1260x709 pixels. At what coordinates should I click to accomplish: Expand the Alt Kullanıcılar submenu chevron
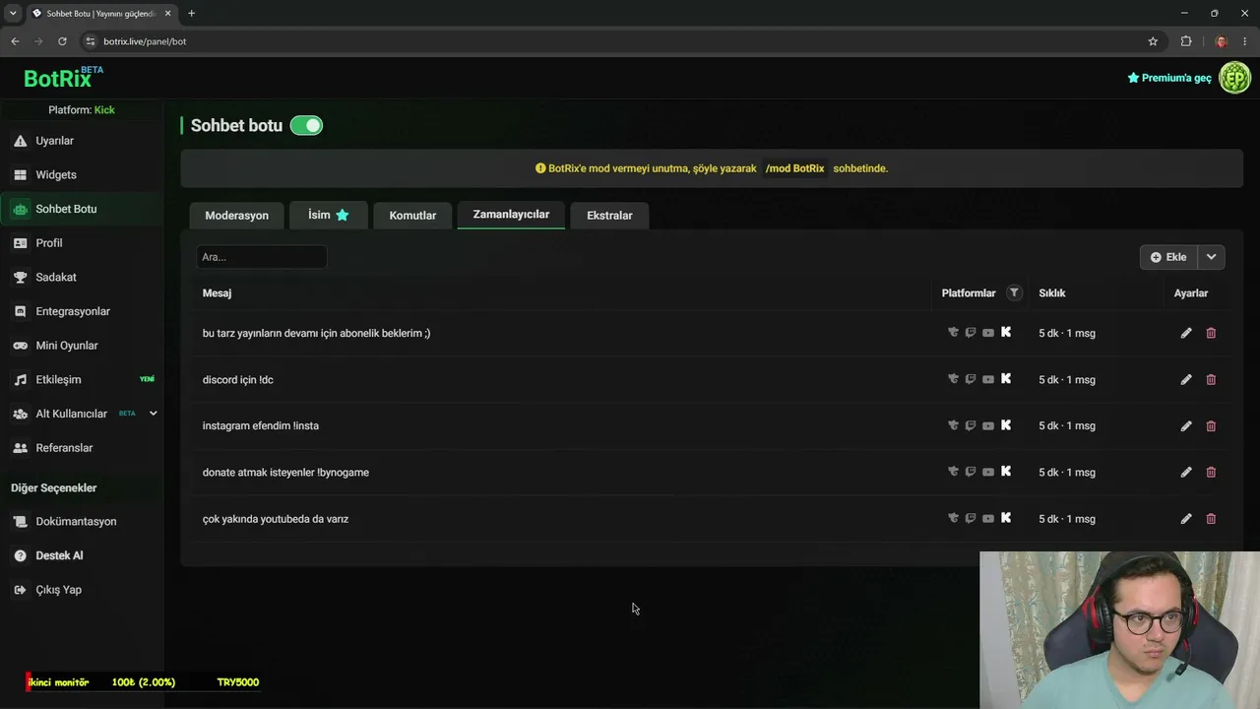tap(153, 414)
